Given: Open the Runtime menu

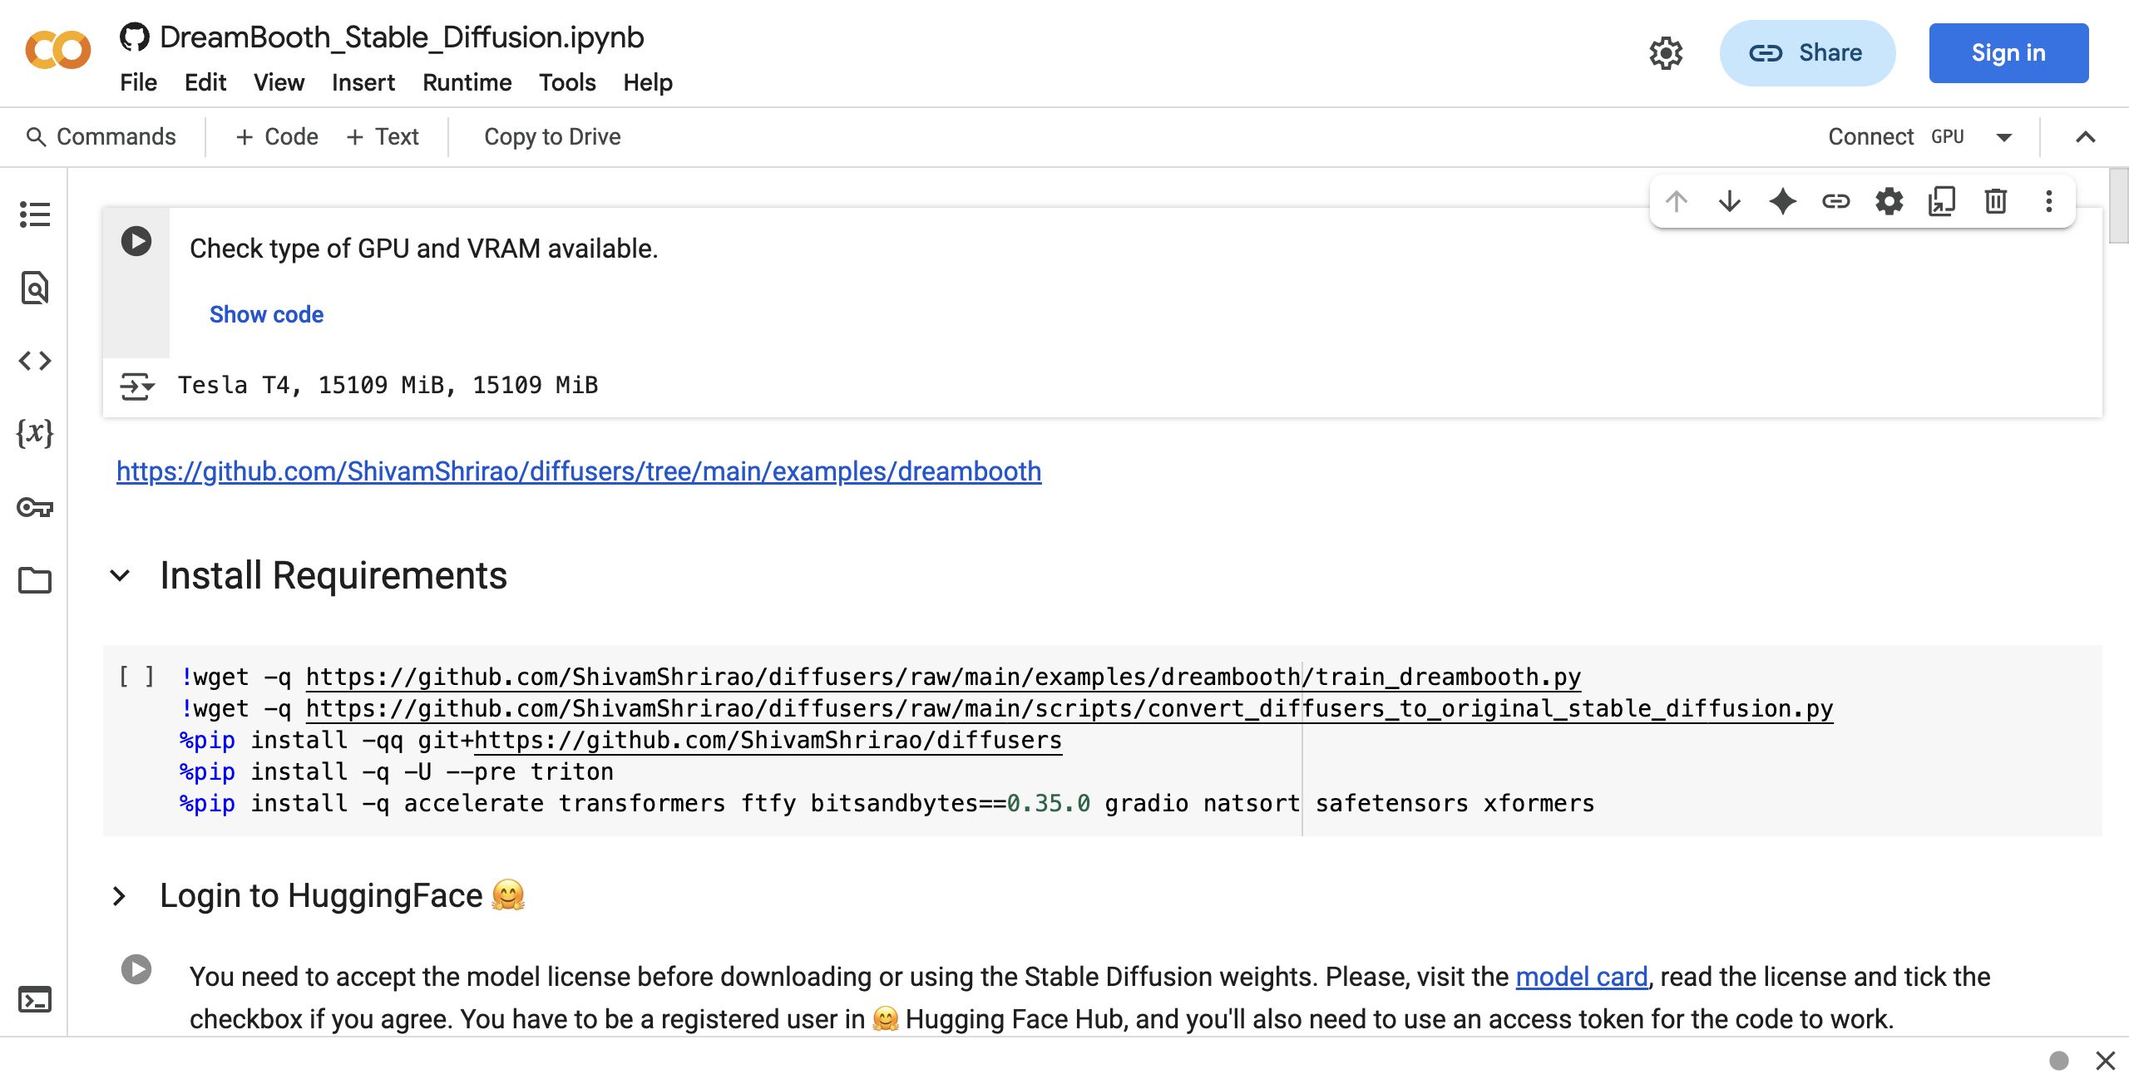Looking at the screenshot, I should [x=467, y=82].
